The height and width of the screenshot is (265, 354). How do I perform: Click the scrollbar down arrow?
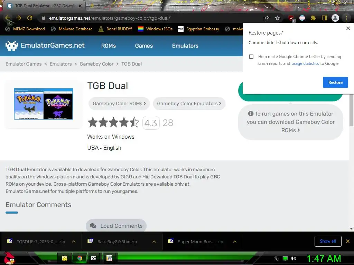[351, 229]
